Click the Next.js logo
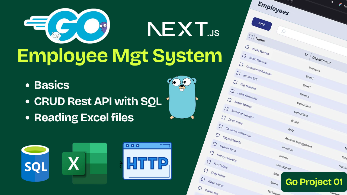Image resolution: width=347 pixels, height=195 pixels. coord(183,30)
